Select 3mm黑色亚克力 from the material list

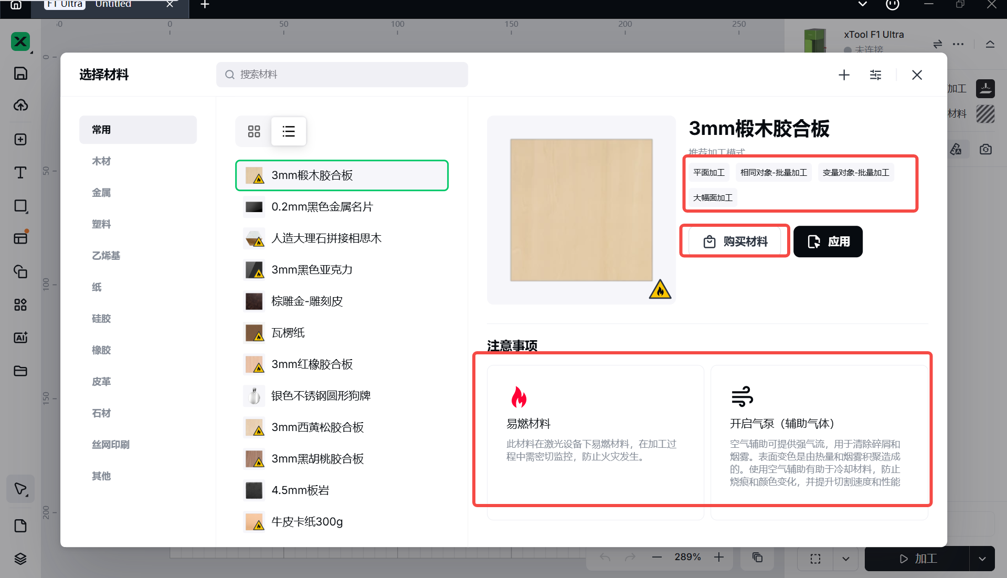click(312, 270)
